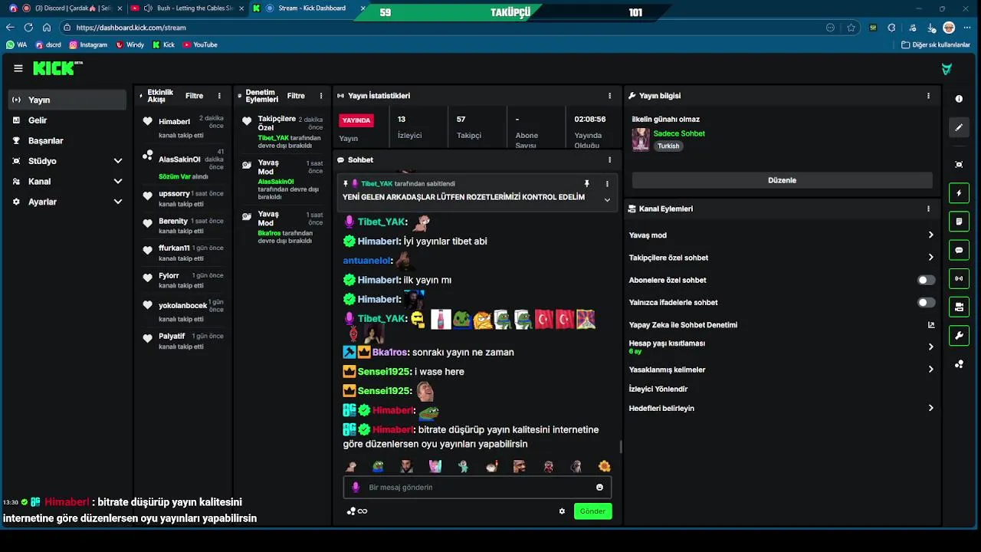Click the info icon in the right toolbar
This screenshot has width=981, height=552.
tap(959, 99)
